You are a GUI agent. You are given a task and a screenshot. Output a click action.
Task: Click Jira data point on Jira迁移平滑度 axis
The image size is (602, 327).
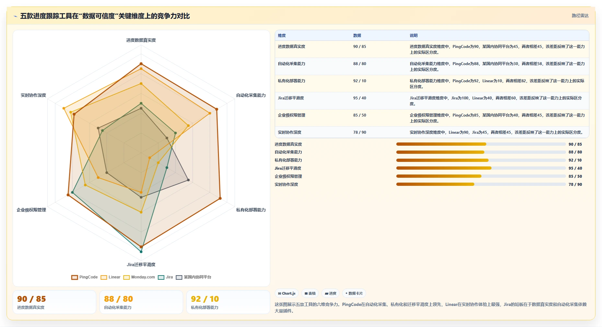[x=141, y=252]
